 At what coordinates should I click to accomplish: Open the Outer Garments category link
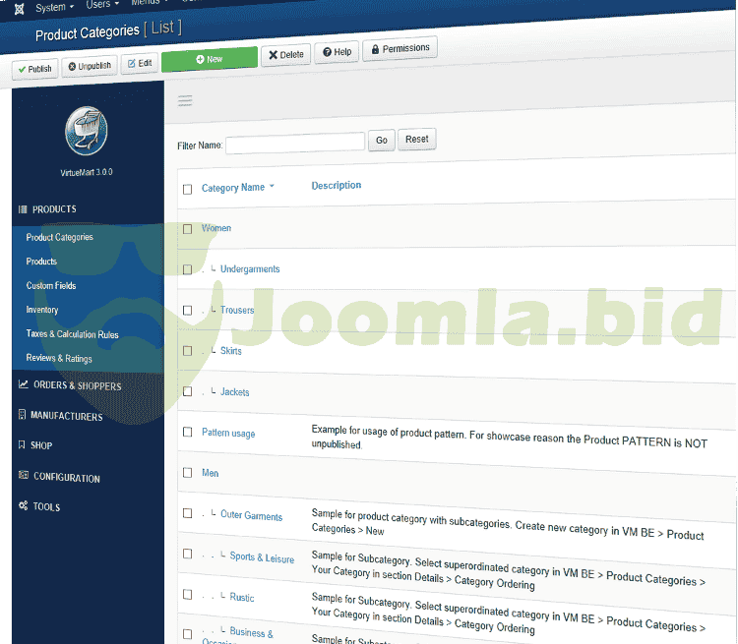click(251, 516)
